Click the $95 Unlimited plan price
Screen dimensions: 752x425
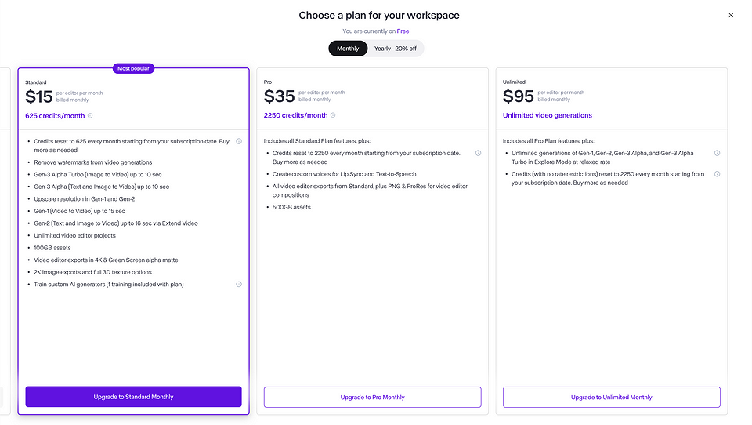click(x=519, y=96)
